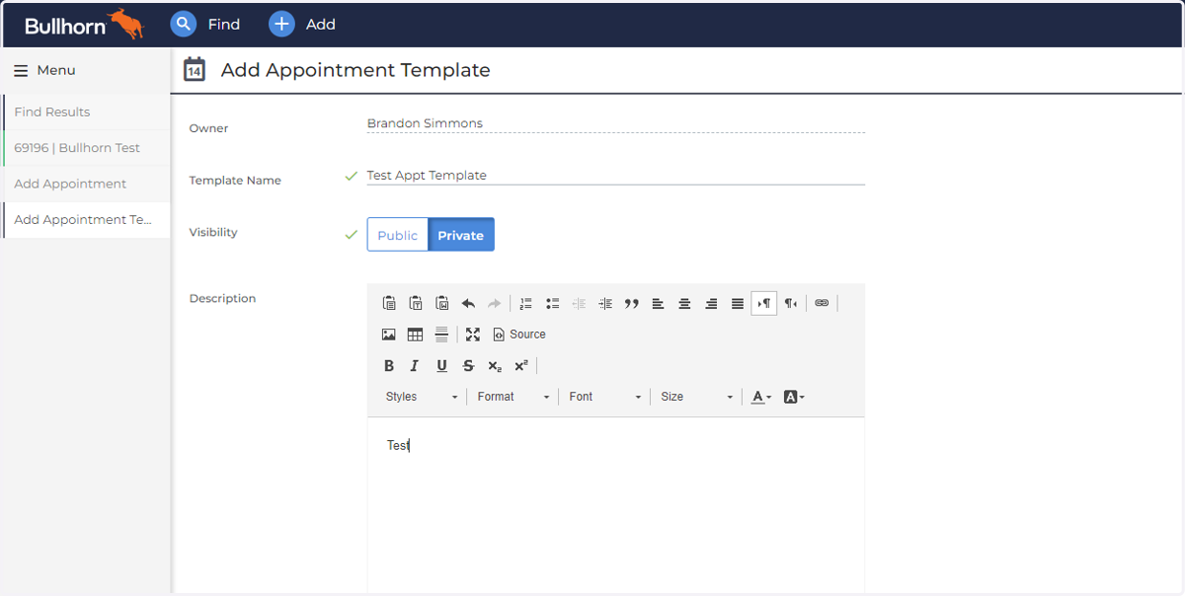Align text left
The image size is (1185, 596).
point(659,304)
